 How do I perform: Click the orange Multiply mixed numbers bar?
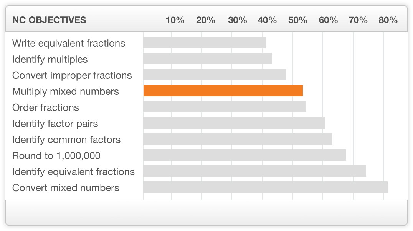pyautogui.click(x=223, y=91)
